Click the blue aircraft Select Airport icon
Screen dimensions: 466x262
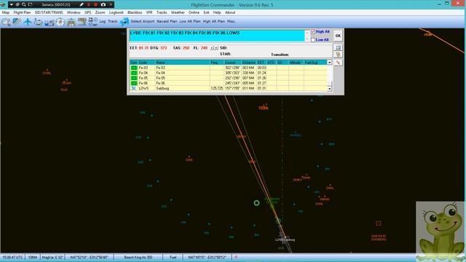tap(125, 22)
